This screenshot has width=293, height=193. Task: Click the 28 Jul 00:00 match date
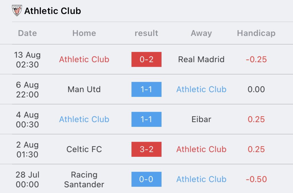(x=27, y=180)
